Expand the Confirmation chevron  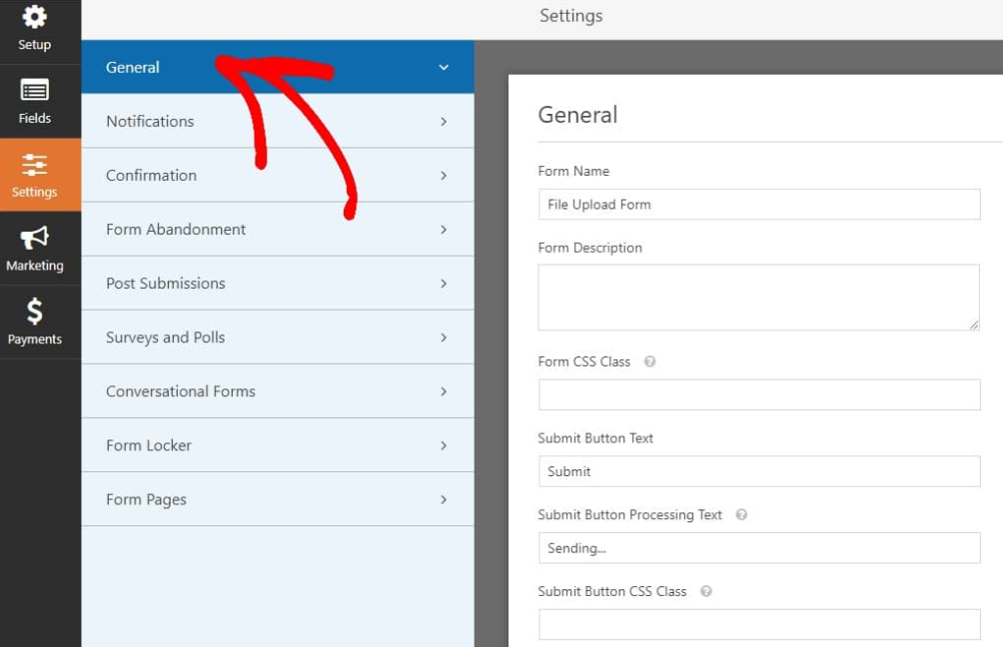[444, 175]
